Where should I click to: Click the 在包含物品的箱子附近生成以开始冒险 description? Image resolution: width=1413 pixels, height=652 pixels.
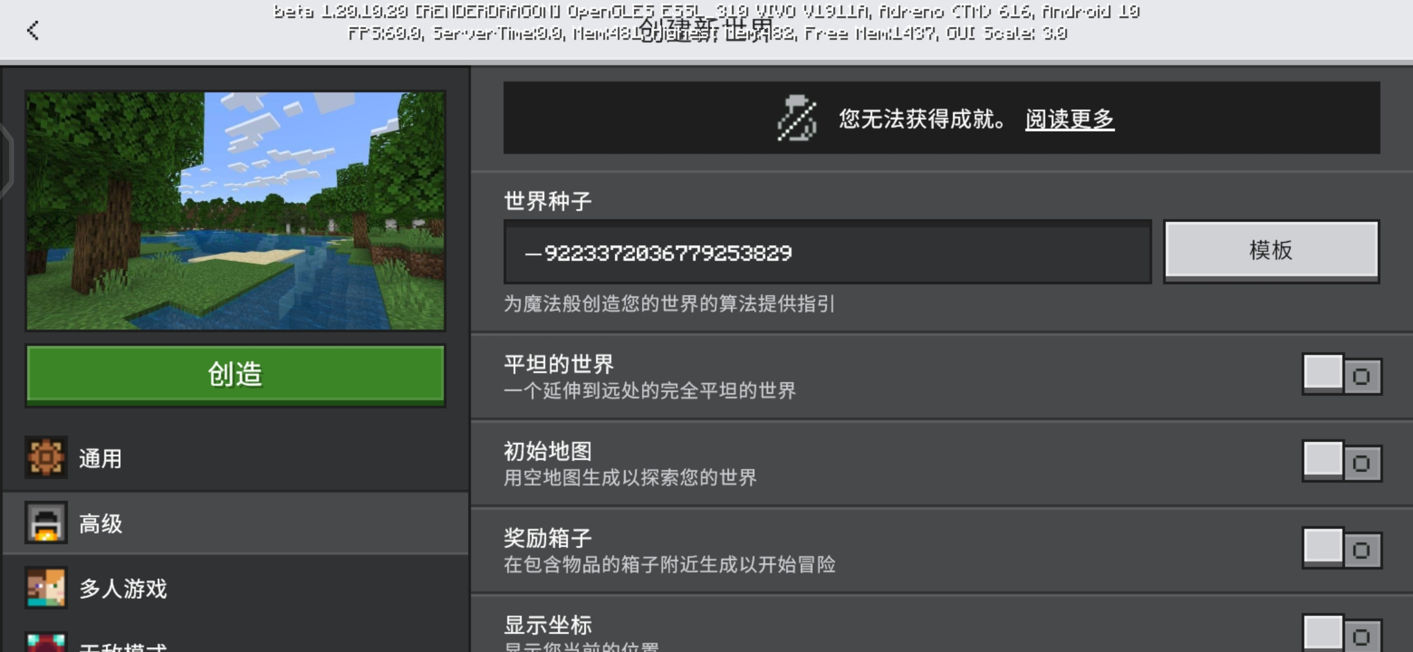pos(670,564)
